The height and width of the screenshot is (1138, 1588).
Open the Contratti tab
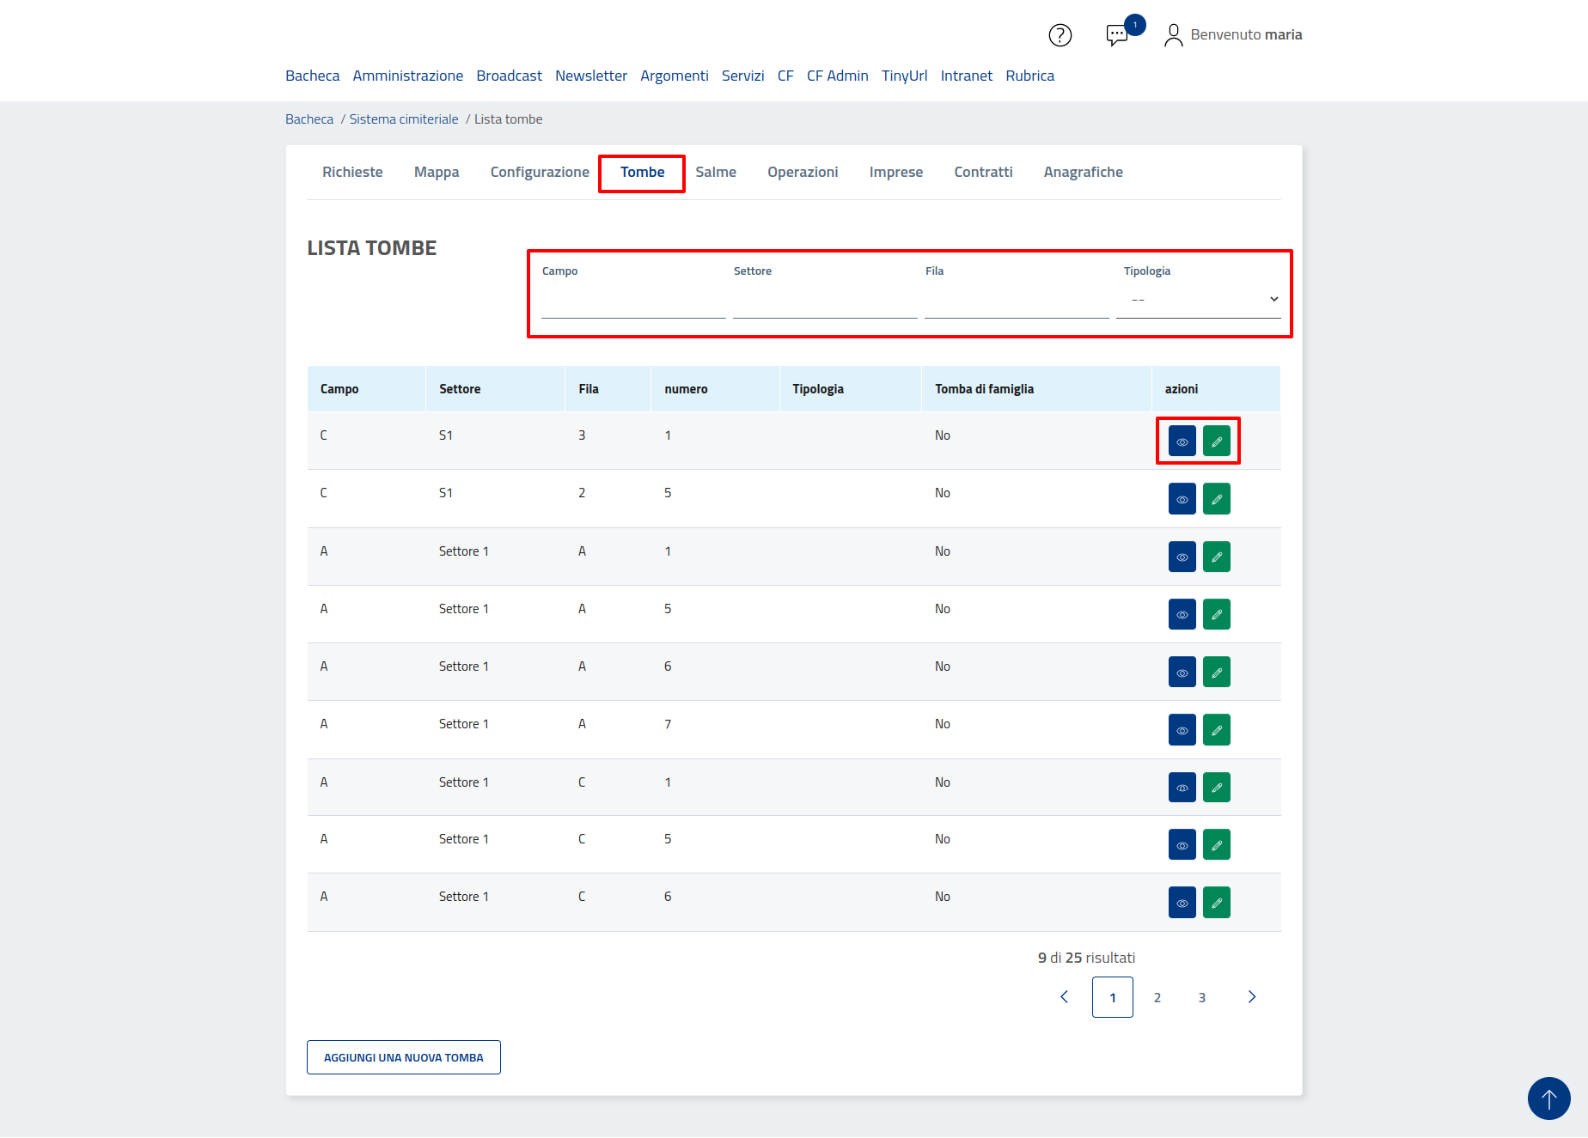tap(983, 172)
